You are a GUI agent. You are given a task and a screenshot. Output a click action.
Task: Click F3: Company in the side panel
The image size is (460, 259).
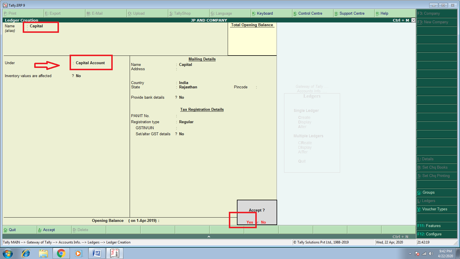click(x=437, y=13)
